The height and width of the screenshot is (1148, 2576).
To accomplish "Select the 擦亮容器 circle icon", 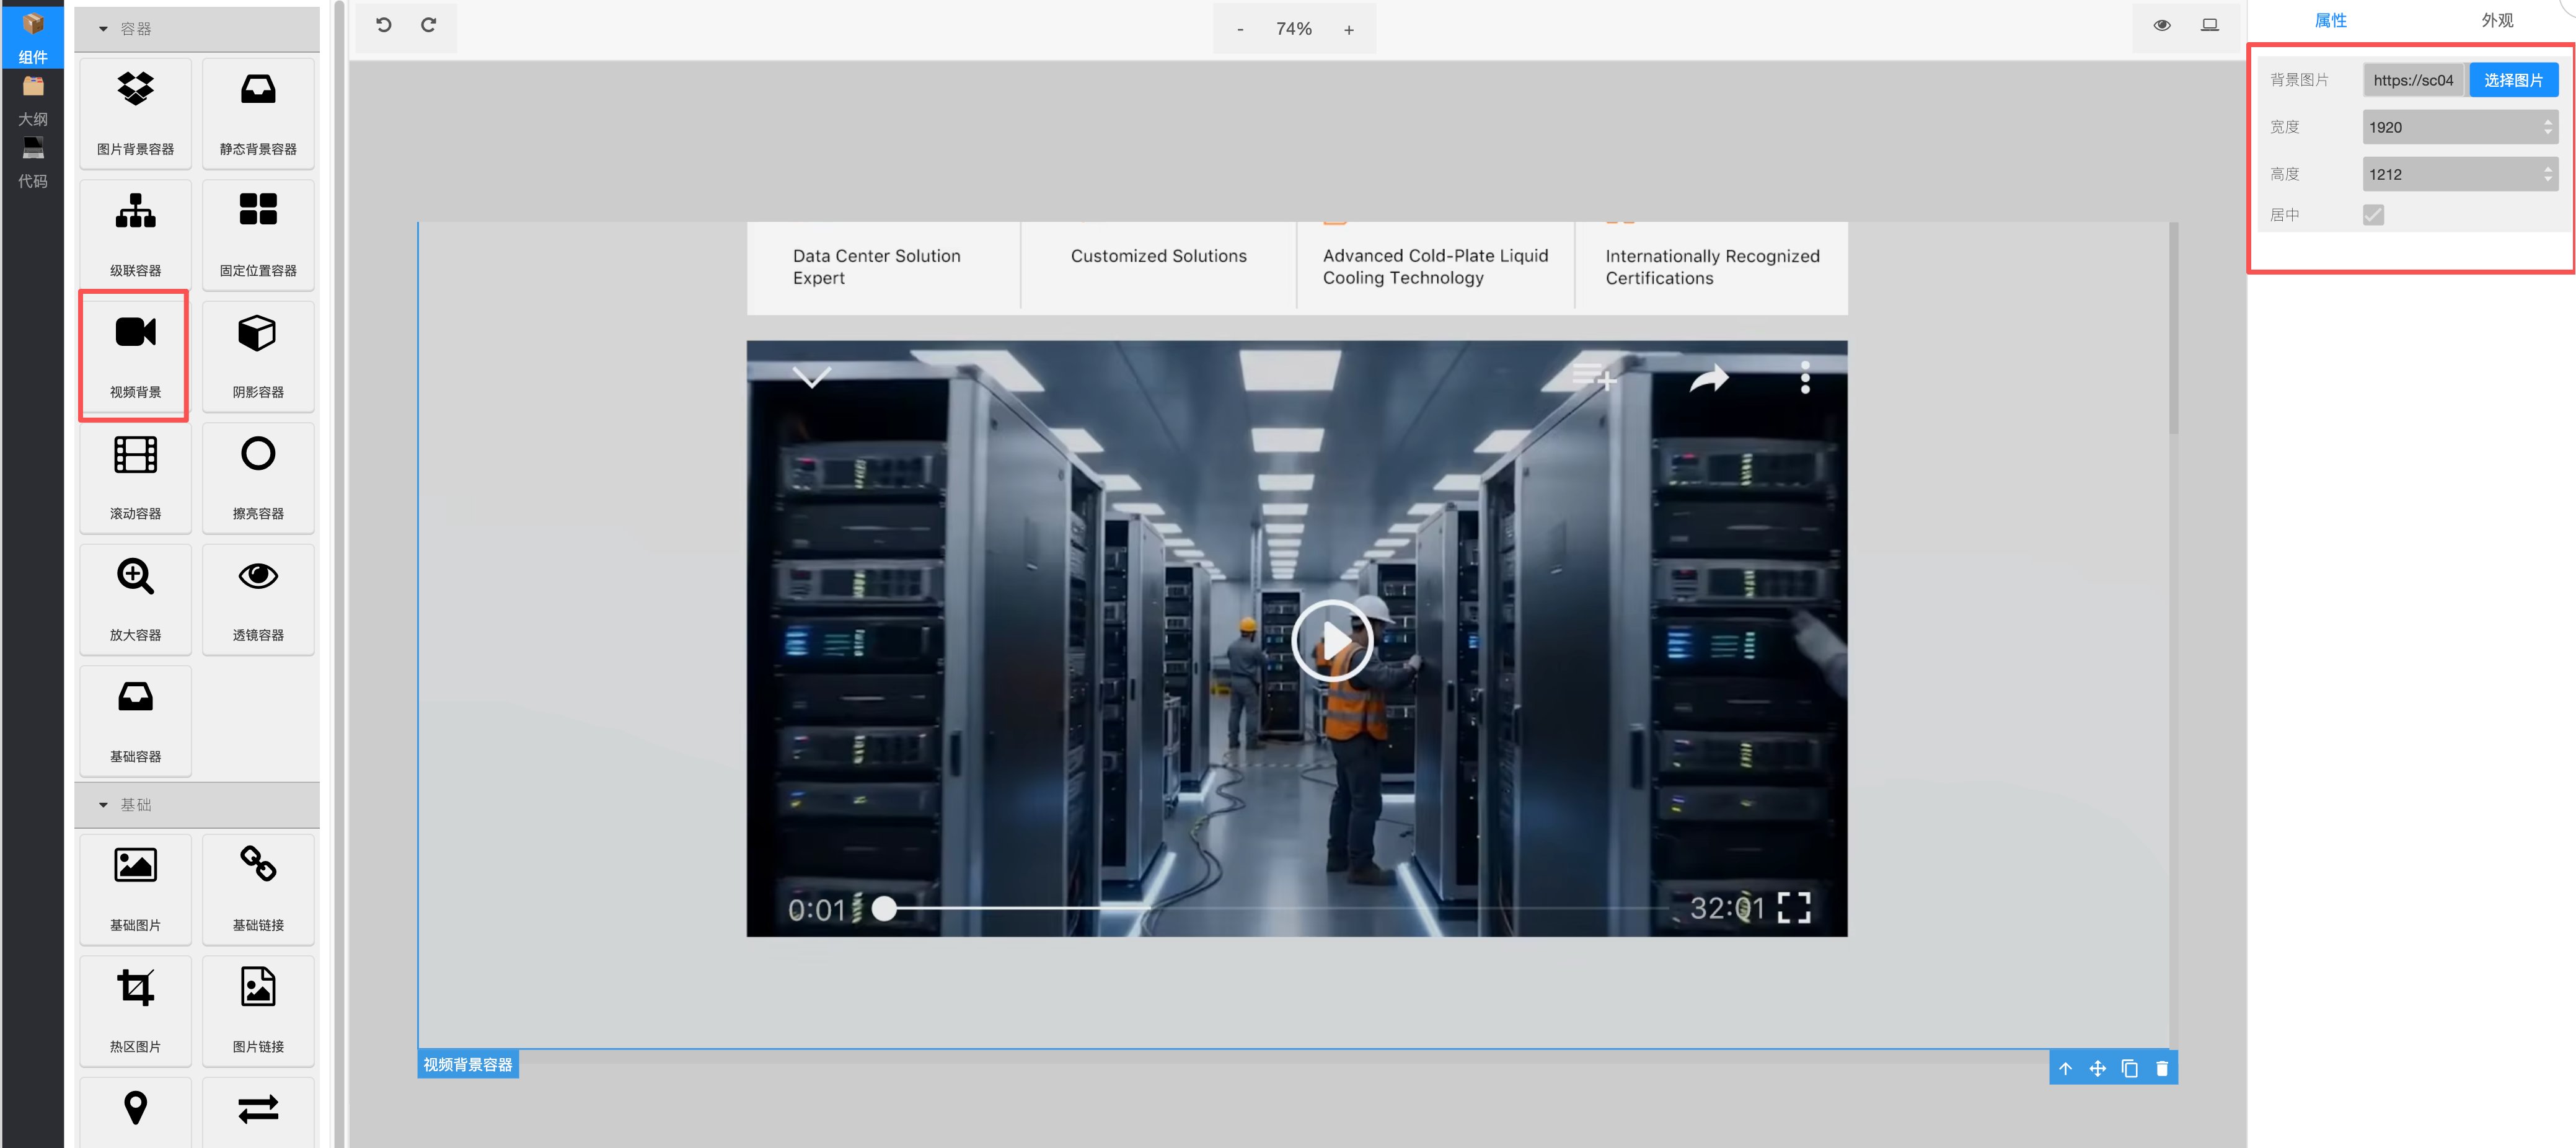I will 258,454.
